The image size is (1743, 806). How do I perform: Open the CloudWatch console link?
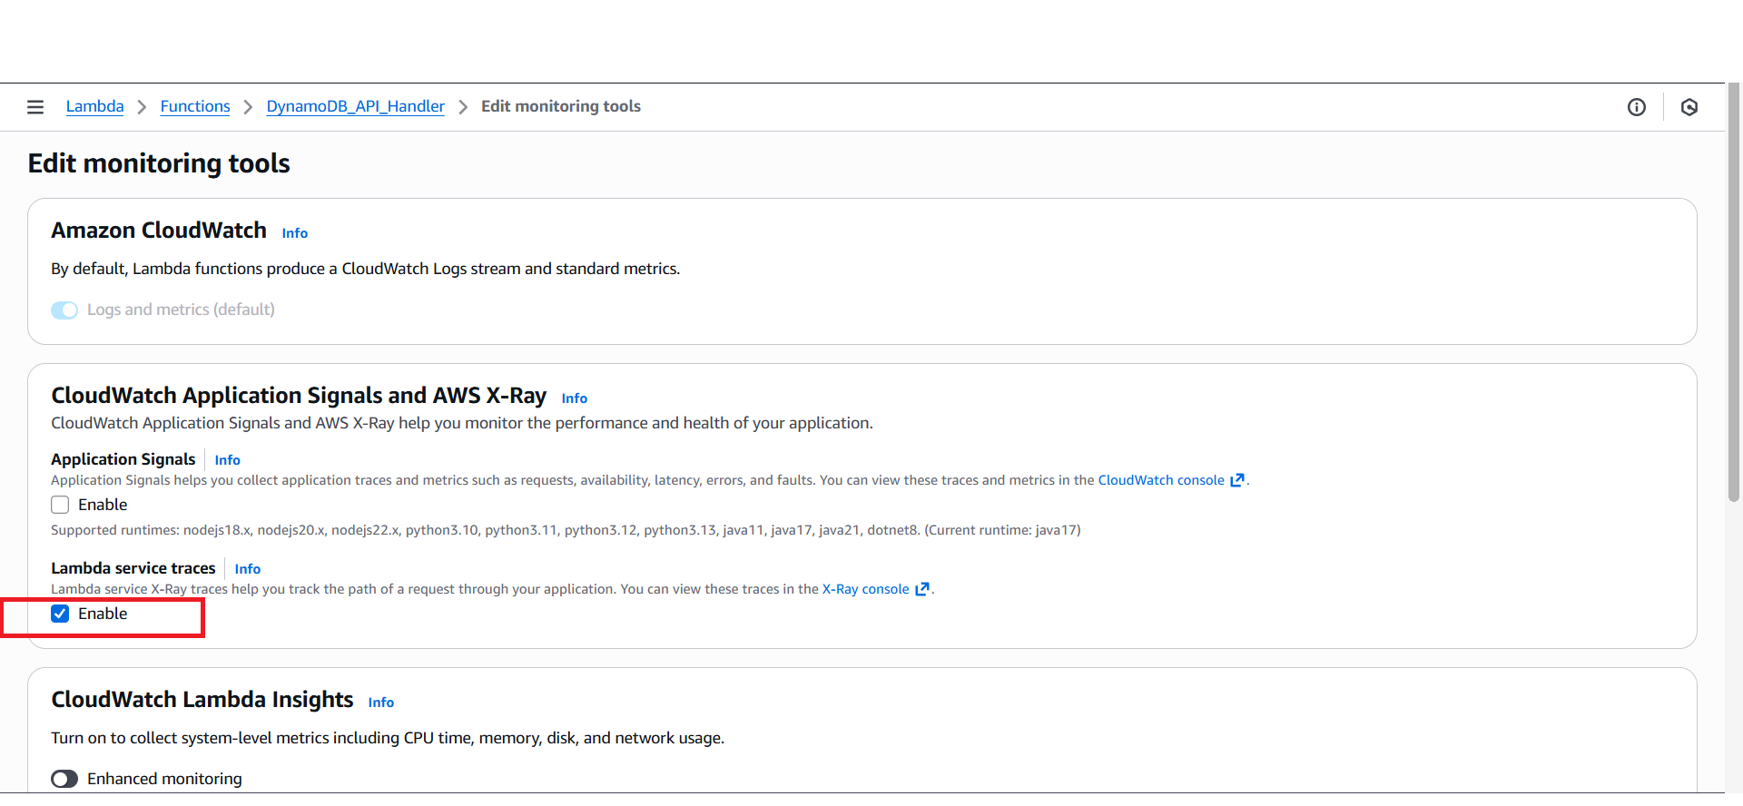(x=1160, y=480)
